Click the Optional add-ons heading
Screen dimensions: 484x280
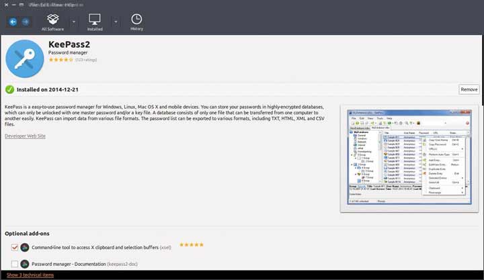27,234
